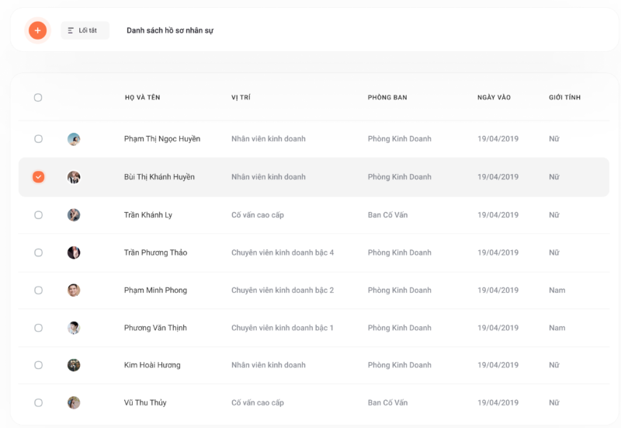Toggle the select-all checkbox in the header

click(38, 98)
